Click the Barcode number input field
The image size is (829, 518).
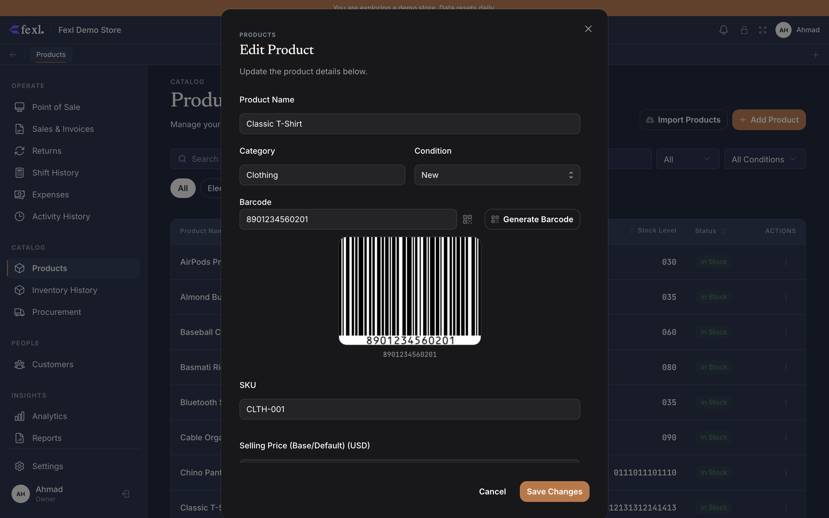tap(348, 219)
